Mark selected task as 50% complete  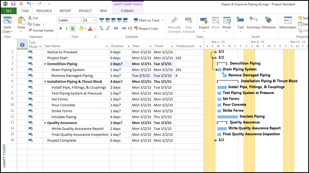pos(113,20)
